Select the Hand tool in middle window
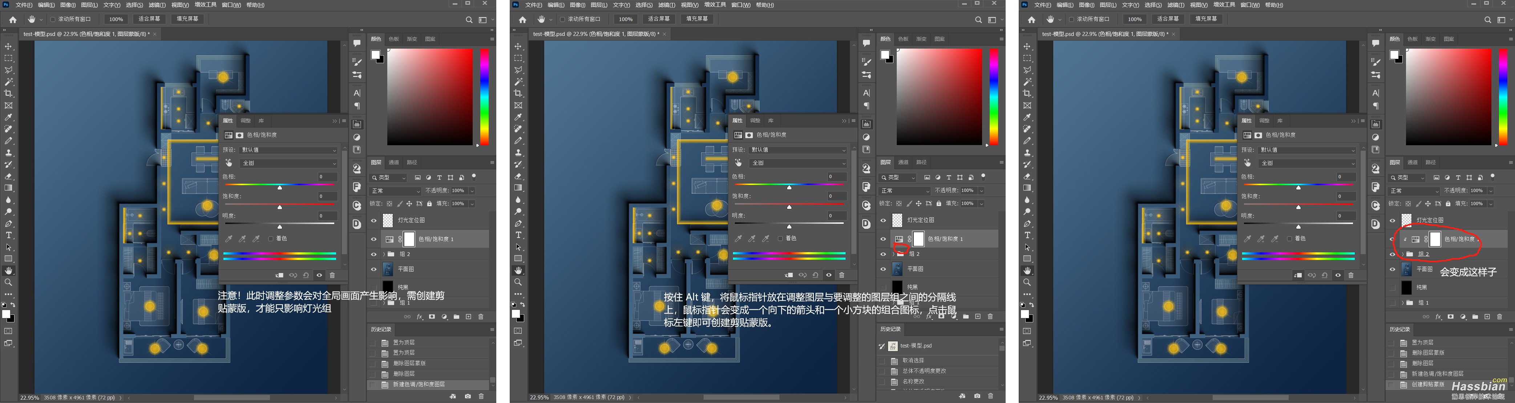This screenshot has width=1515, height=403. click(x=518, y=270)
